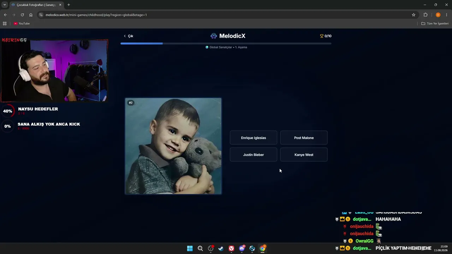452x254 pixels.
Task: Open the blue diamond taskbar app
Action: pos(252,248)
